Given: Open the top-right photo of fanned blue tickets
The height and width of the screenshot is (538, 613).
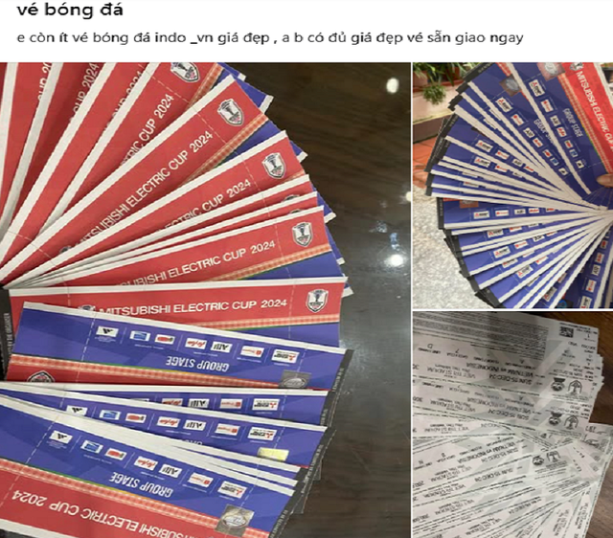Looking at the screenshot, I should (513, 185).
